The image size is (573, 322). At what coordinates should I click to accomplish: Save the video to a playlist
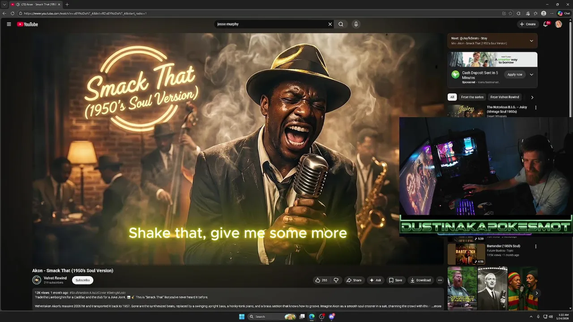[x=395, y=280]
